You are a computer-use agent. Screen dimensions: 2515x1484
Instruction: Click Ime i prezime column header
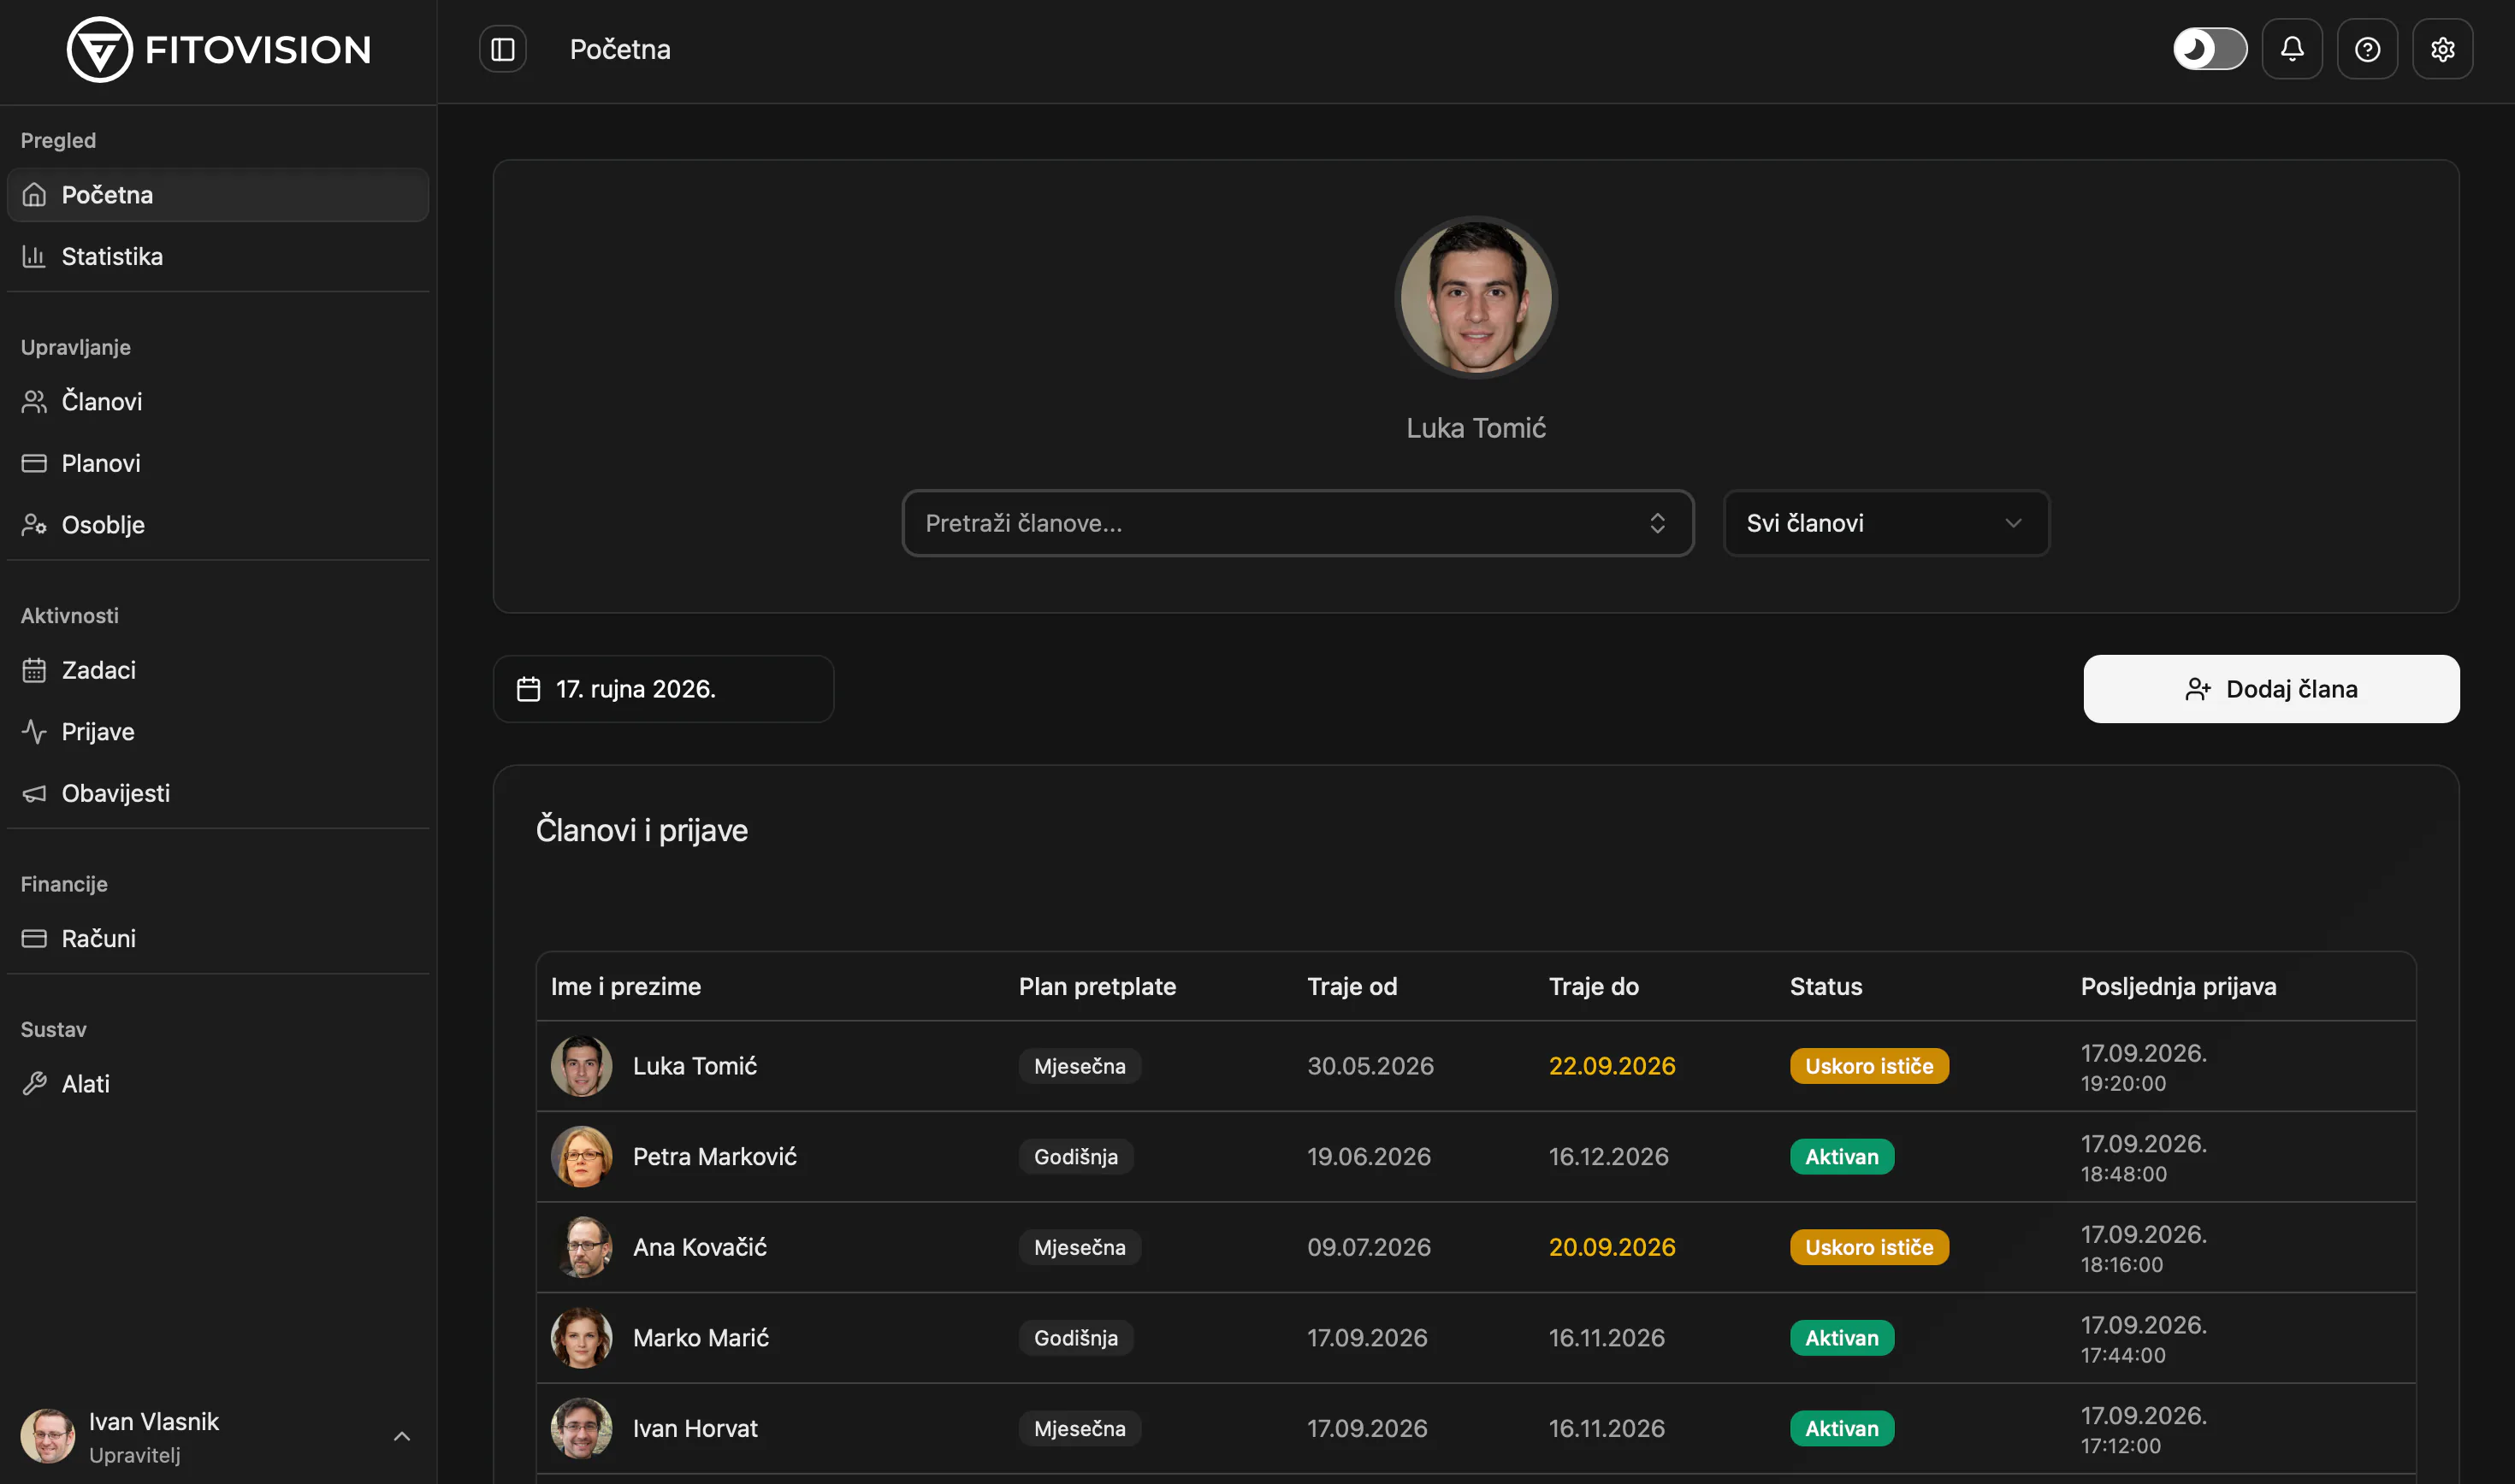[625, 987]
